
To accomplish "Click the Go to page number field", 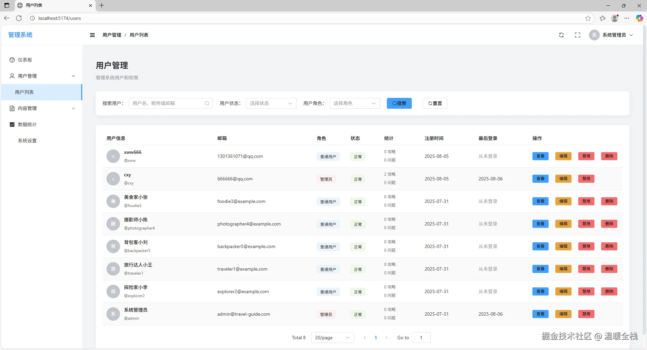I will [x=421, y=338].
